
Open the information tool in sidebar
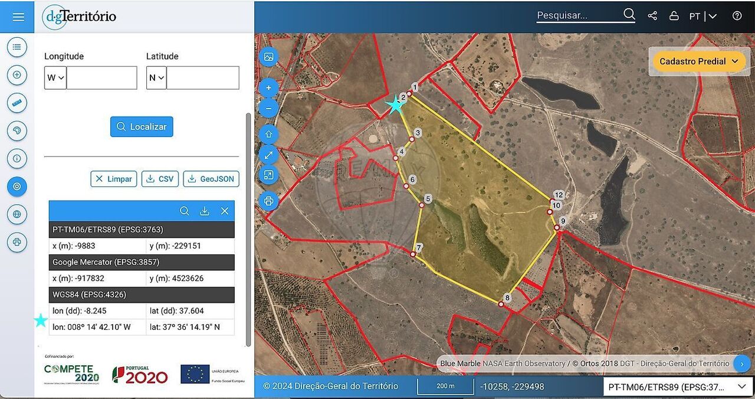17,158
